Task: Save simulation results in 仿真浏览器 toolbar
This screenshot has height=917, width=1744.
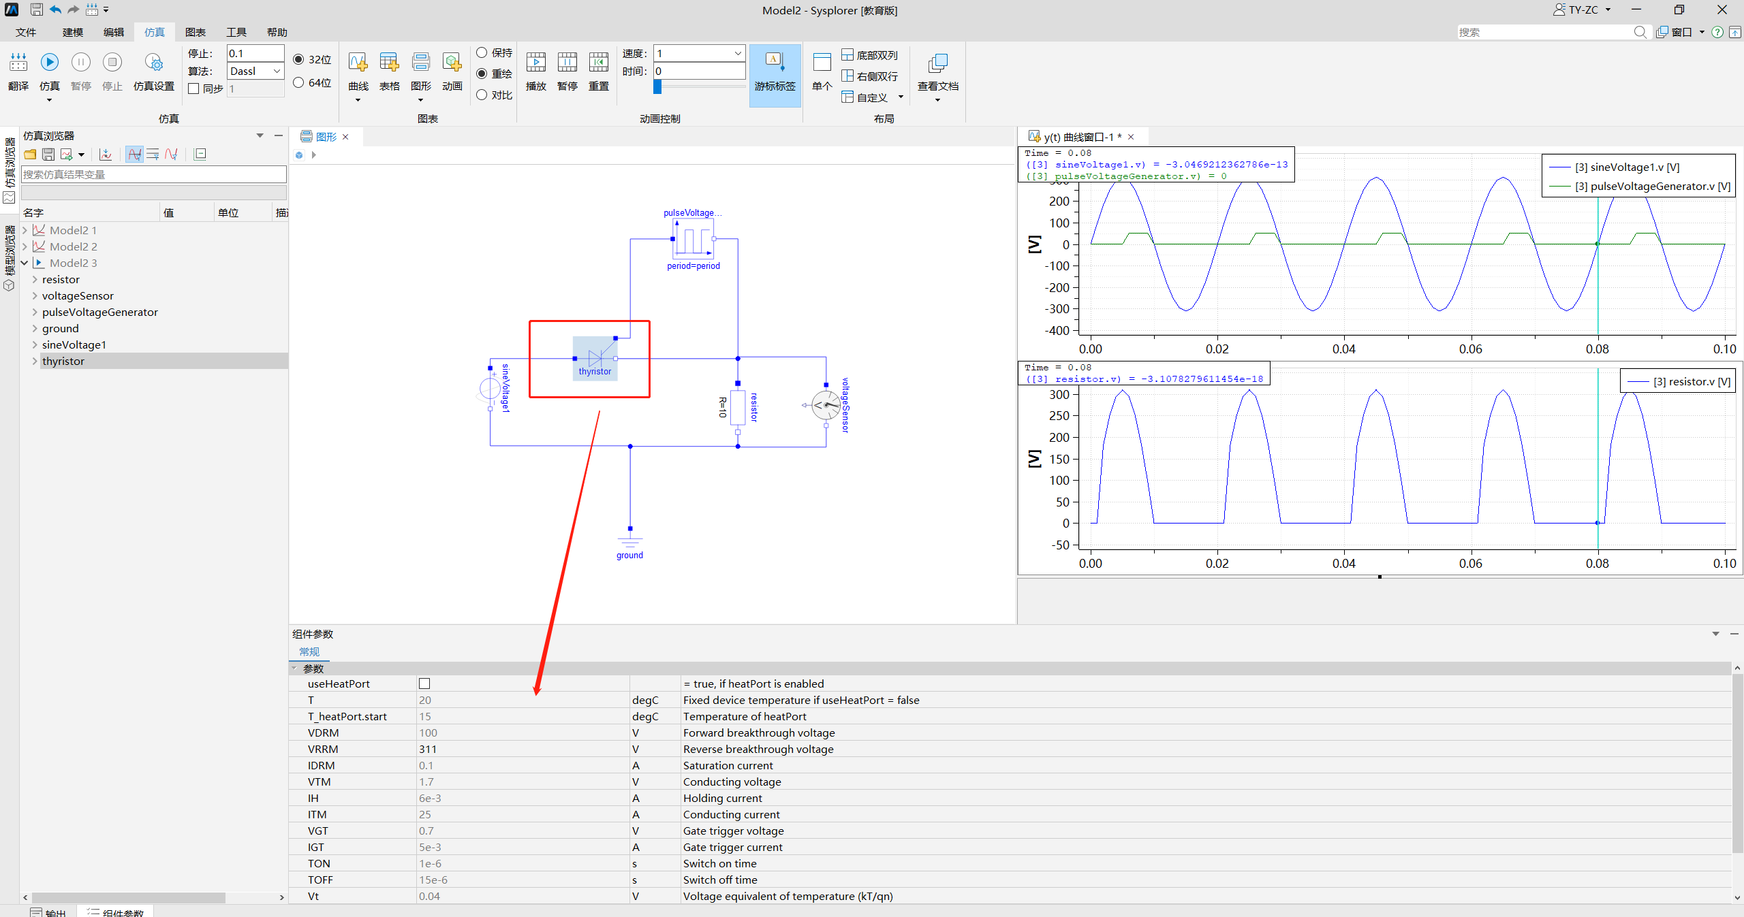Action: [x=48, y=155]
